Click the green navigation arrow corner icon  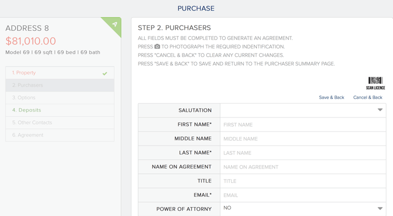pyautogui.click(x=114, y=24)
